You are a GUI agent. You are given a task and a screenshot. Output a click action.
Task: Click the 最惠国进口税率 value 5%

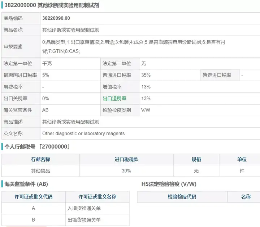[x=45, y=75]
